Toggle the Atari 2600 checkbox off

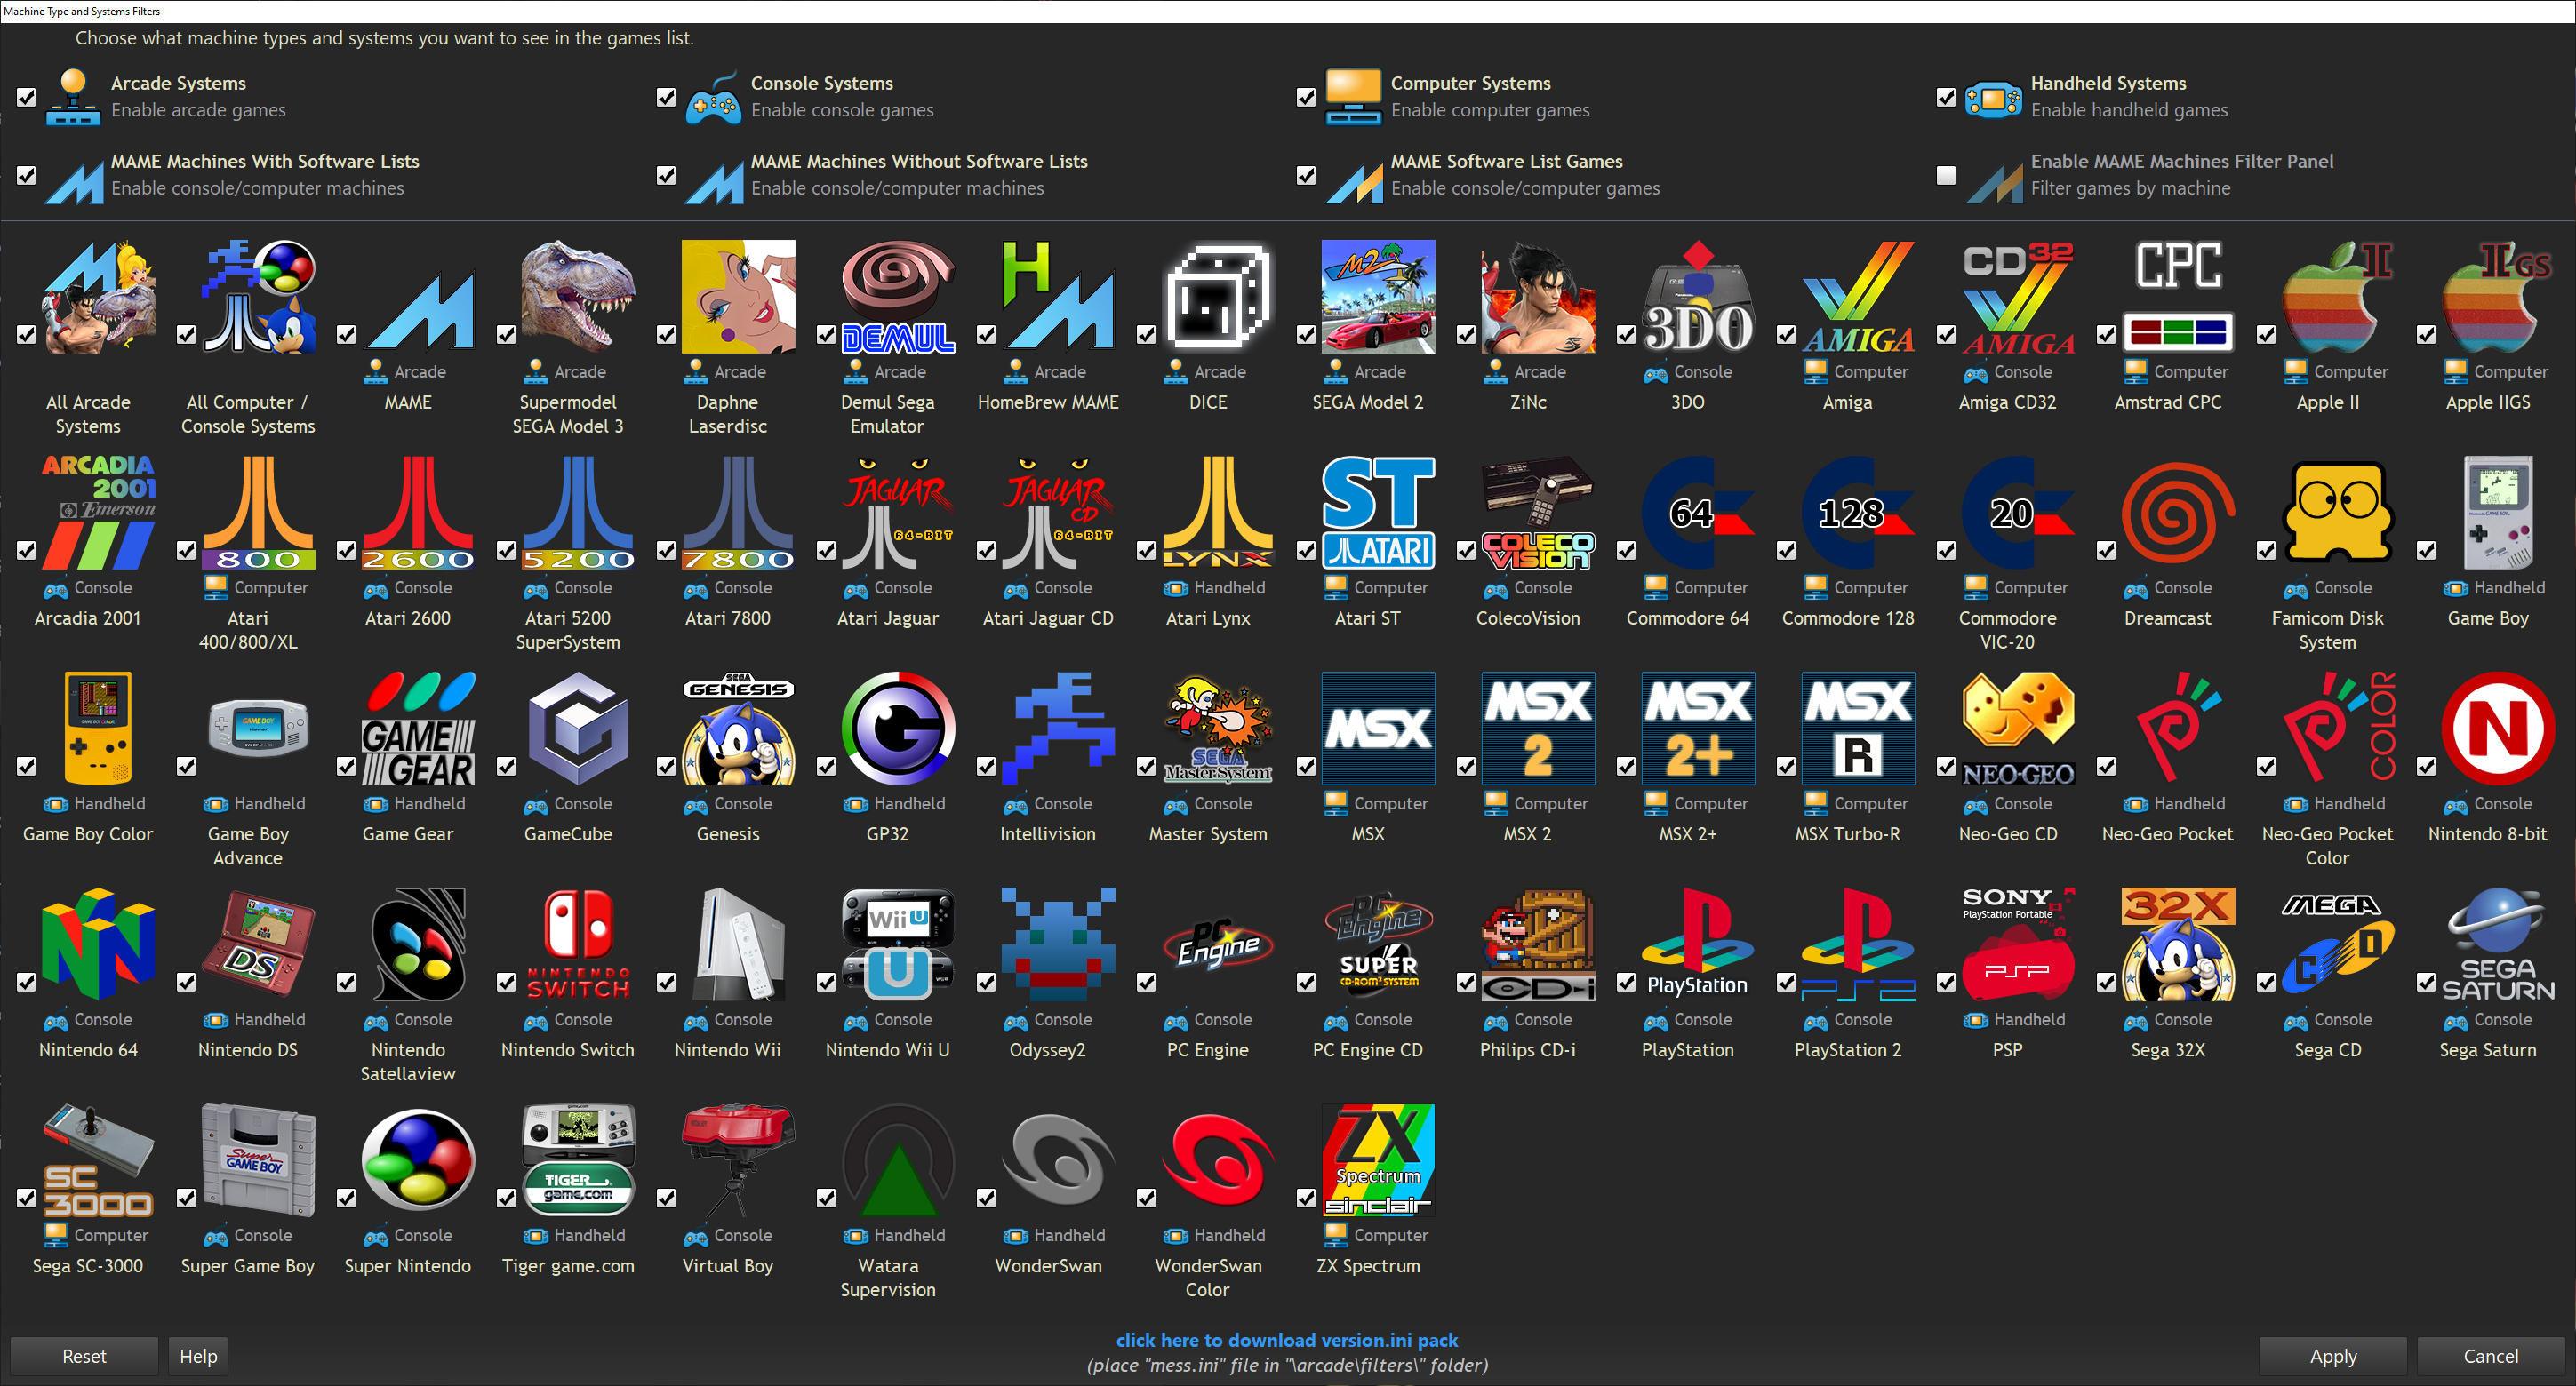(346, 551)
